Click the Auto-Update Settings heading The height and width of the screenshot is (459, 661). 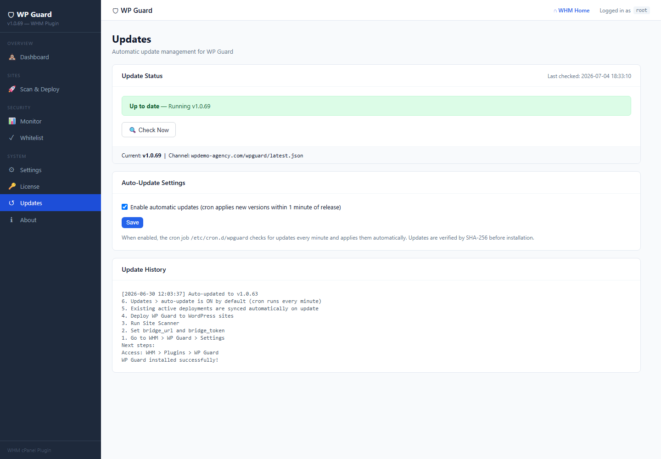153,183
